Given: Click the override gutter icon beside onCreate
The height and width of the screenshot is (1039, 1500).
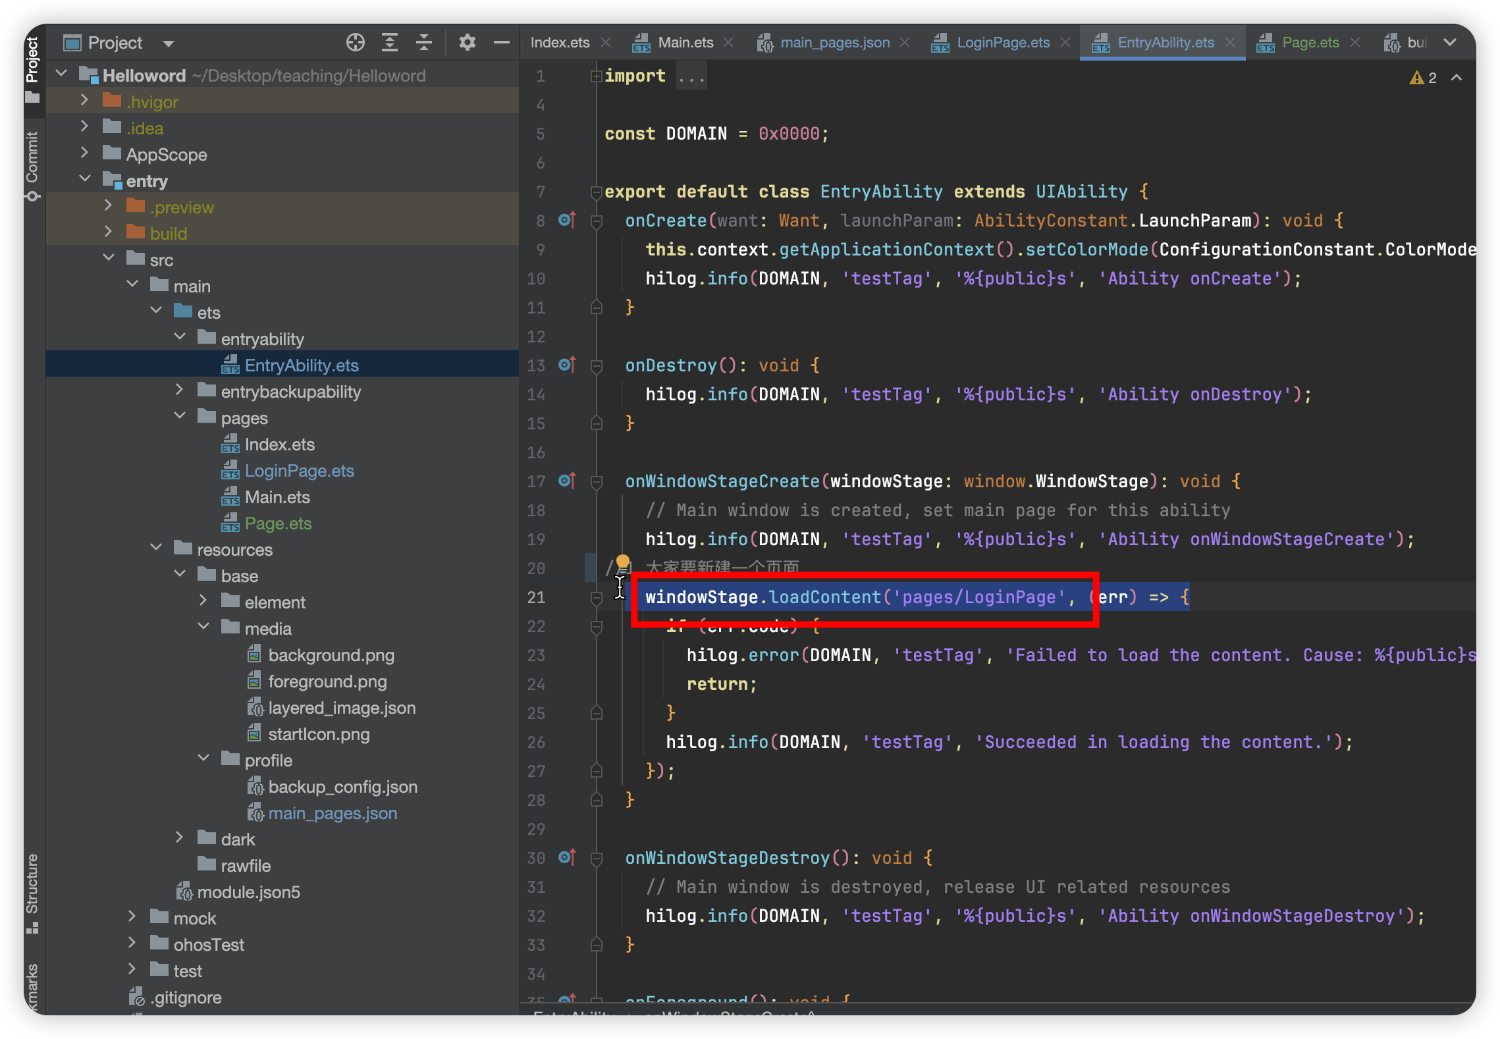Looking at the screenshot, I should 566,220.
